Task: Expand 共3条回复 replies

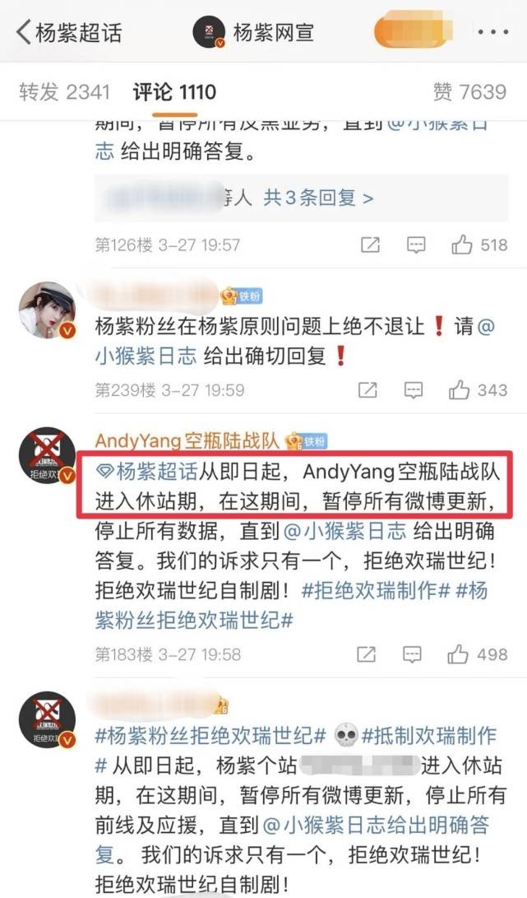Action: [318, 198]
